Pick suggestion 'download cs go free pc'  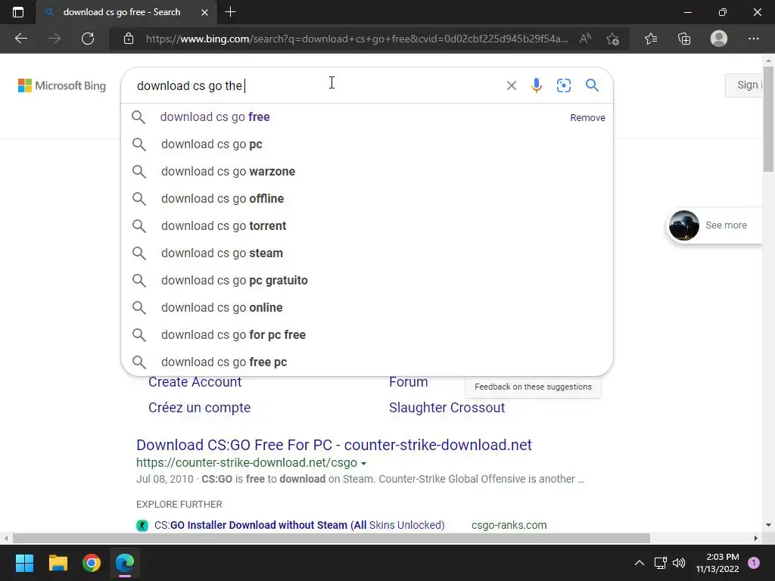click(367, 362)
